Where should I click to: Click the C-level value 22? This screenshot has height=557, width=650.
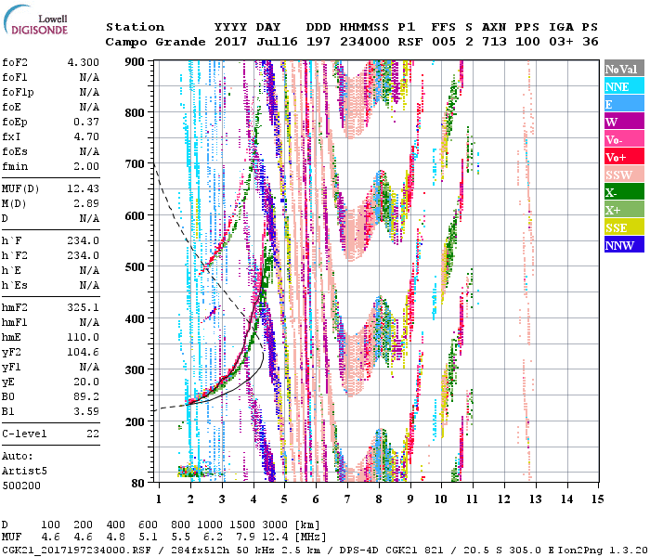point(90,434)
